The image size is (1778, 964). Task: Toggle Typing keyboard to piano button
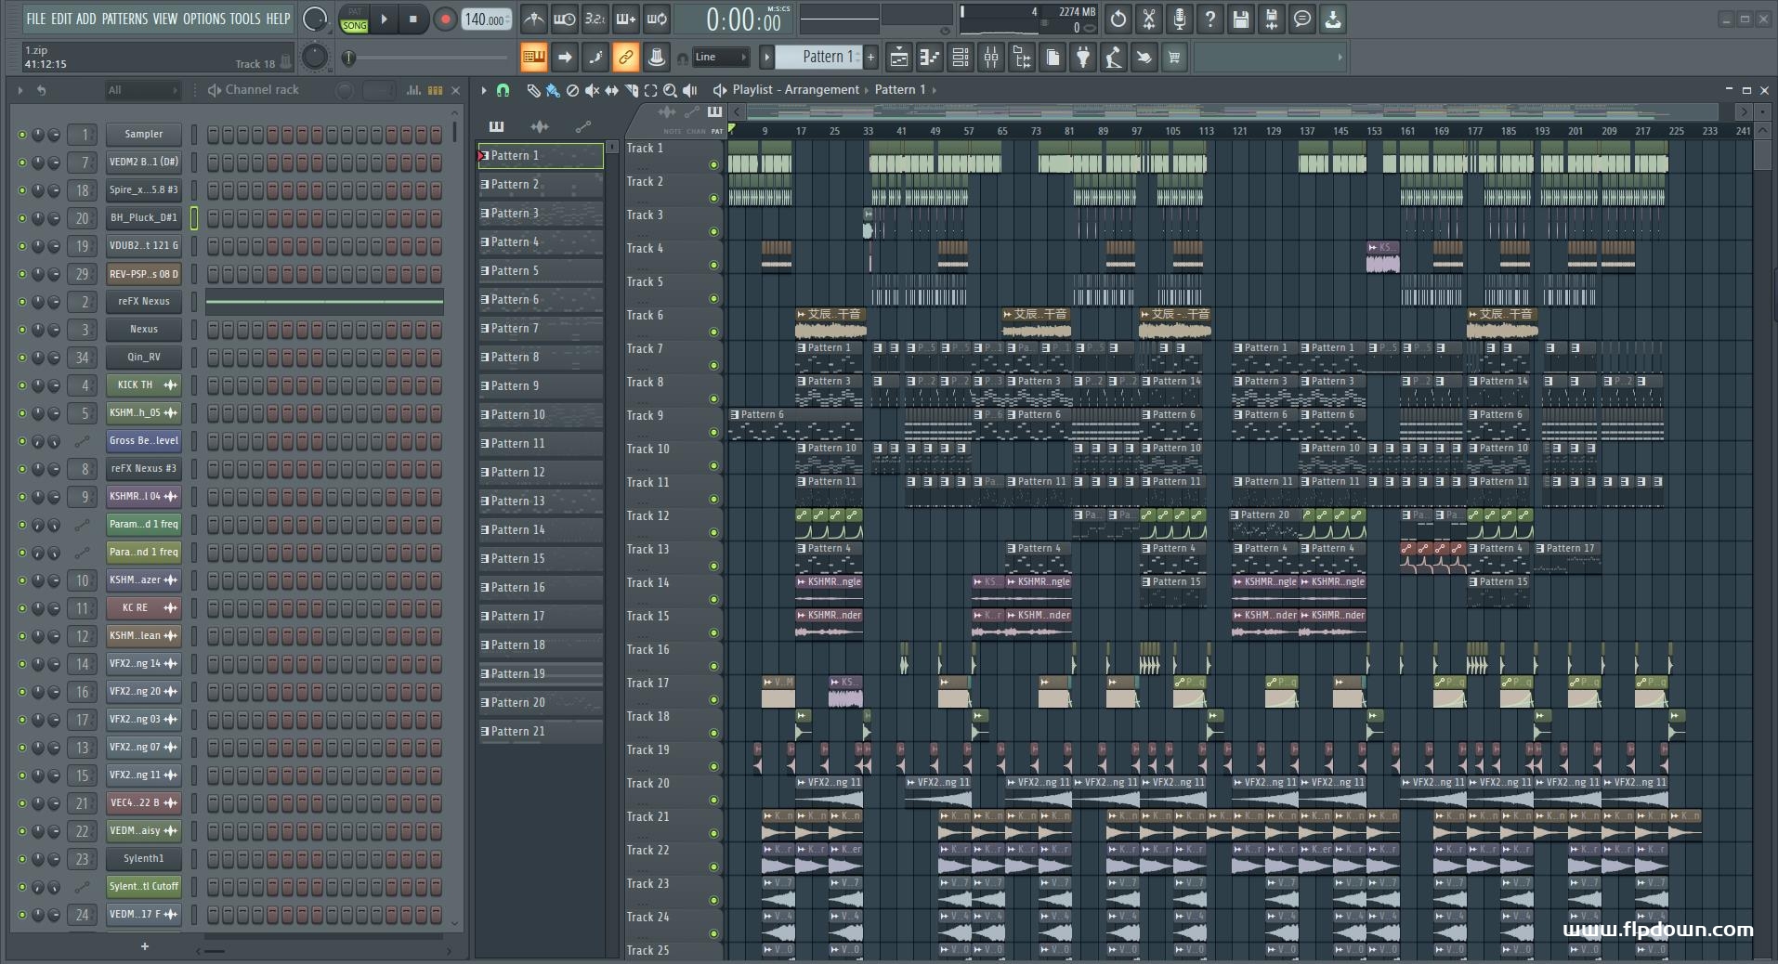tap(533, 57)
